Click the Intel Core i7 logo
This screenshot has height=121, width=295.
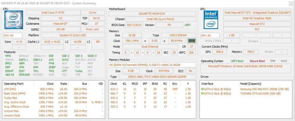coord(14,20)
